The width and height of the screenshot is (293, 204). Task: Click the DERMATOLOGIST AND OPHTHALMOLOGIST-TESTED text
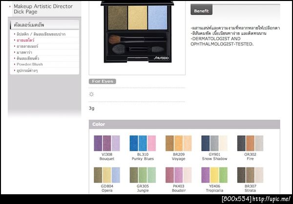(222, 41)
